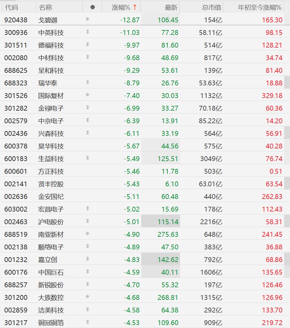Screen dimensions: 290x328
Task: Click the marker icon in 南亚新材 row
Action: (88, 233)
